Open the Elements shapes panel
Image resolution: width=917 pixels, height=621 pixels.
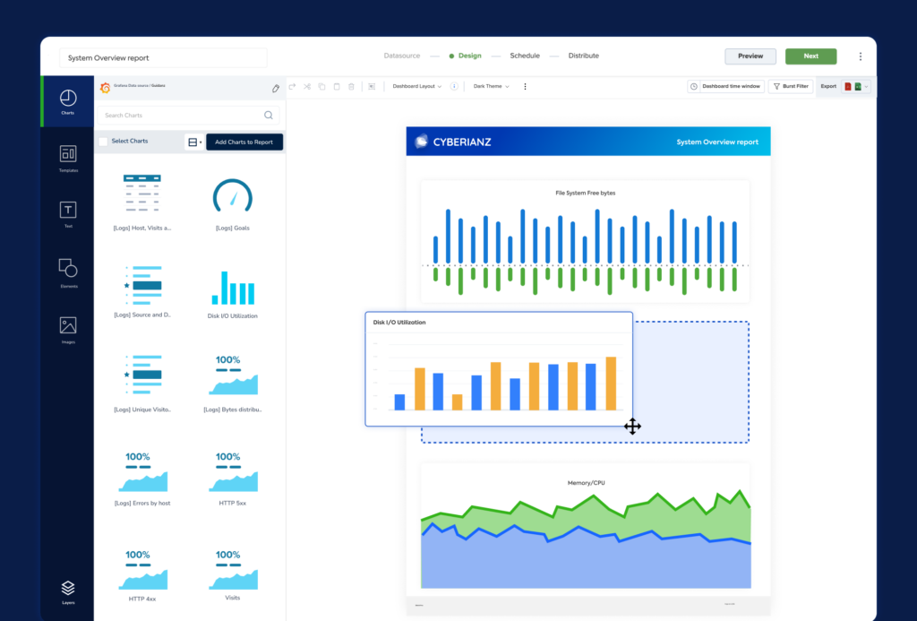[67, 272]
